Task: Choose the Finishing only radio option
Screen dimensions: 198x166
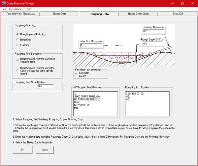Action: pos(17,45)
